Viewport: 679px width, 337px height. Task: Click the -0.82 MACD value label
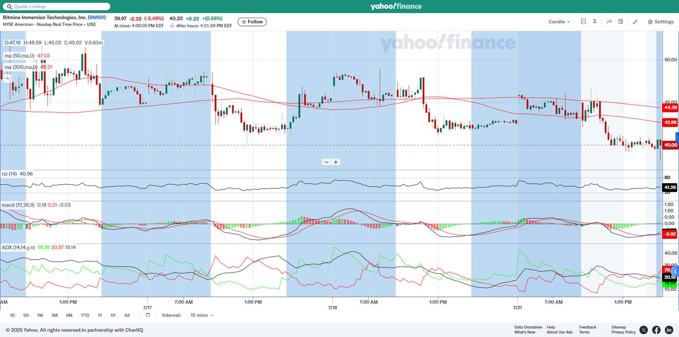671,234
